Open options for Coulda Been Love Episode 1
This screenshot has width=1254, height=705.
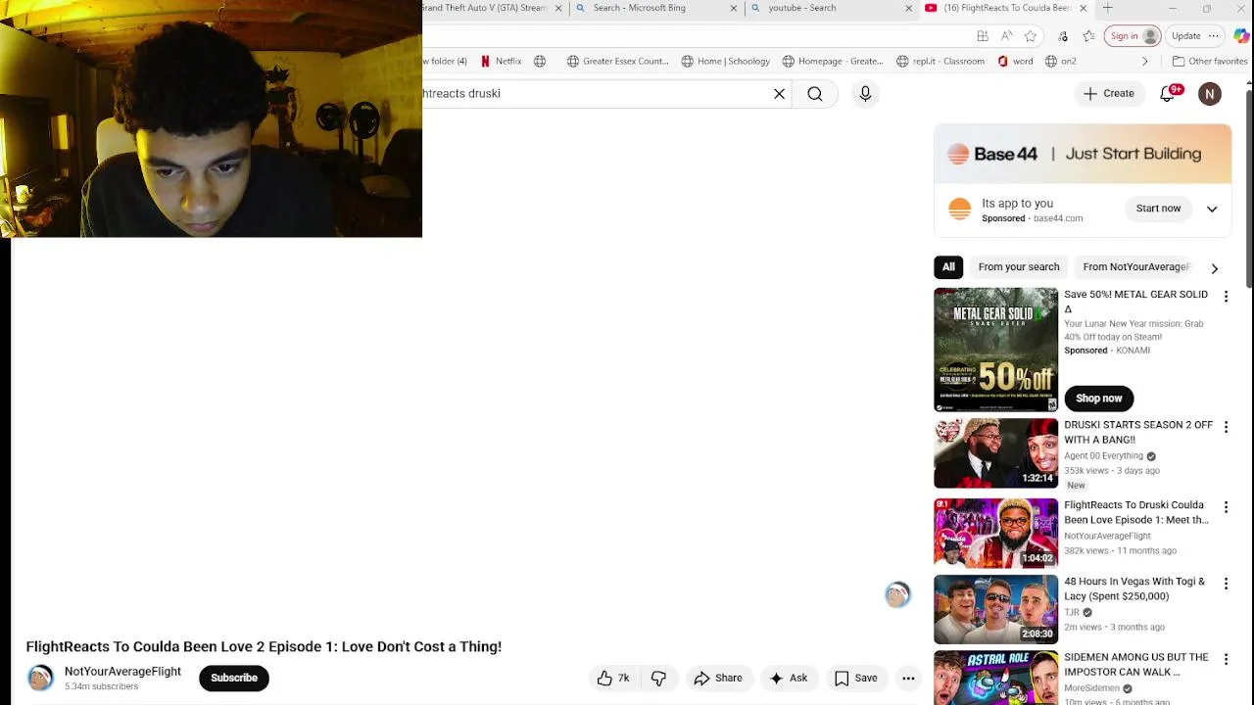tap(1226, 508)
